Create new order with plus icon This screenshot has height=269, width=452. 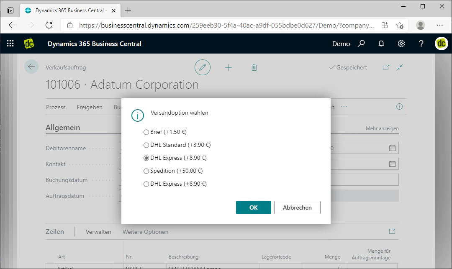229,67
